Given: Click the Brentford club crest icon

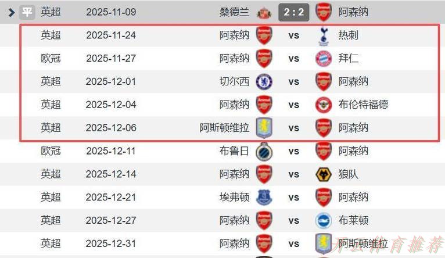Looking at the screenshot, I should 324,105.
